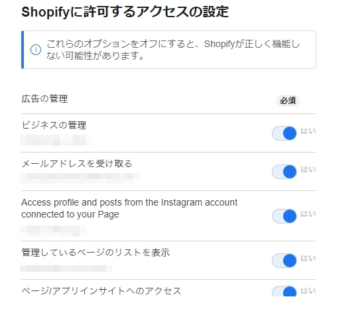Select the 広告の管理 permission row label
The width and height of the screenshot is (356, 309).
pos(44,99)
